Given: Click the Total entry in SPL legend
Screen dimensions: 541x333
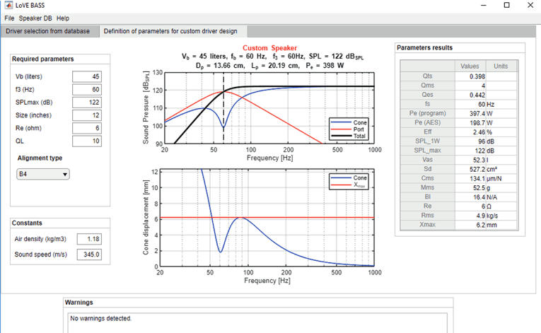Looking at the screenshot, I should pos(349,136).
